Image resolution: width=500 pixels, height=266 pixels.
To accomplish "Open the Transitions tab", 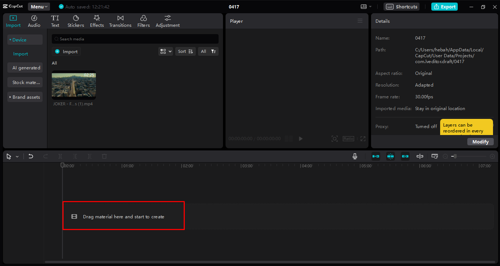I will [120, 21].
